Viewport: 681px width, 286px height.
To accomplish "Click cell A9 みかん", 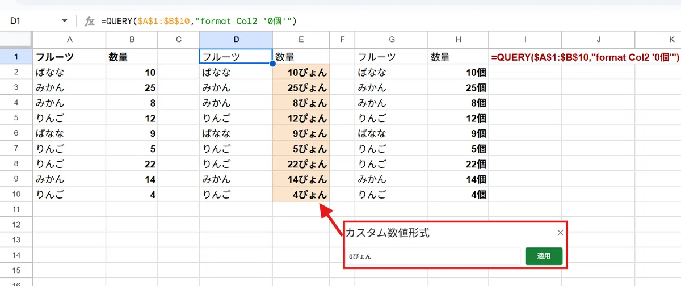I will point(69,179).
